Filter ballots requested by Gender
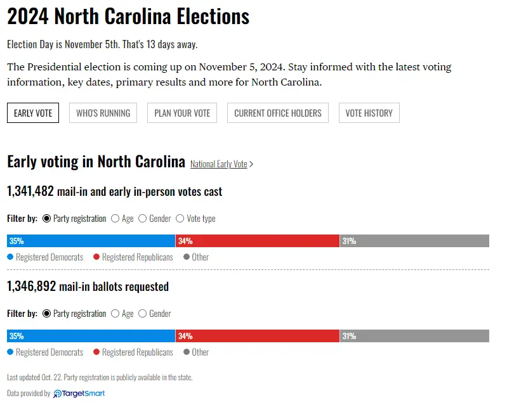The image size is (507, 405). tap(143, 314)
